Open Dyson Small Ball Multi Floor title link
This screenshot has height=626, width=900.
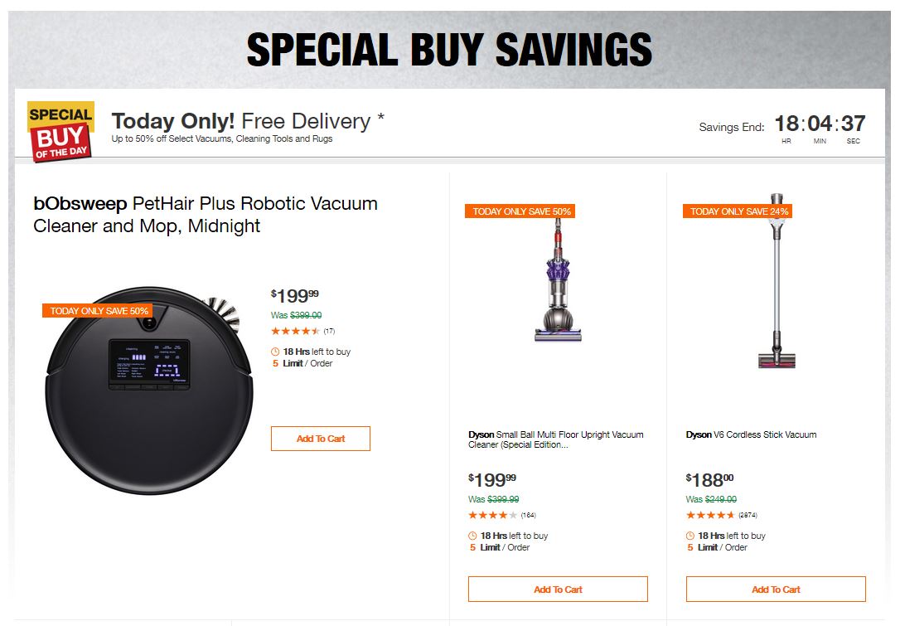[x=555, y=439]
